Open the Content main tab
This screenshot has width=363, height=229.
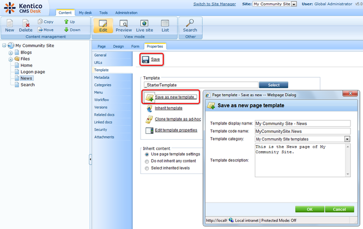point(65,12)
